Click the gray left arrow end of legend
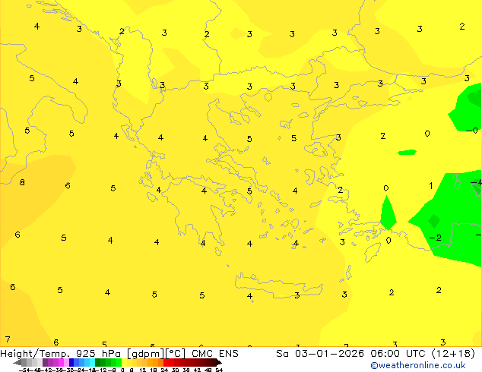The height and width of the screenshot is (372, 482). (x=17, y=362)
